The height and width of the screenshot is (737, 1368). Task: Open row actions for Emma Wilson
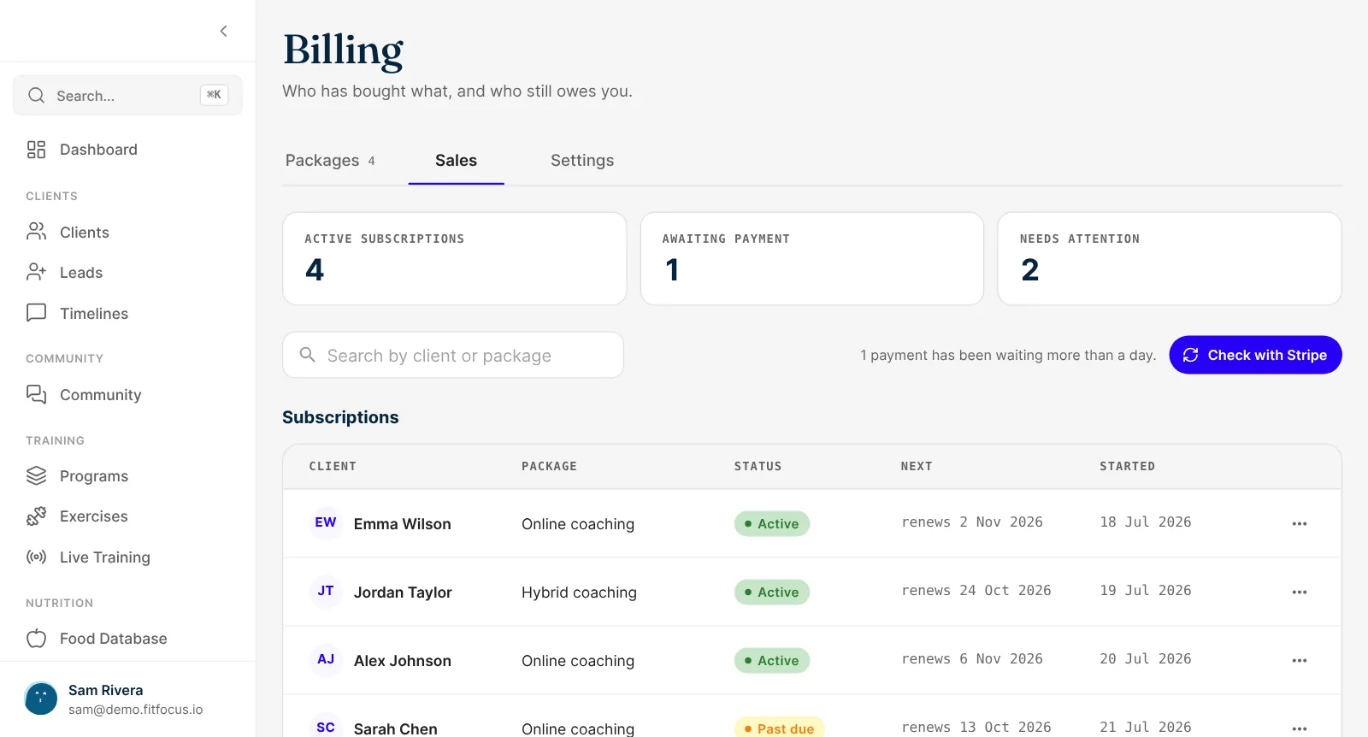pos(1300,523)
